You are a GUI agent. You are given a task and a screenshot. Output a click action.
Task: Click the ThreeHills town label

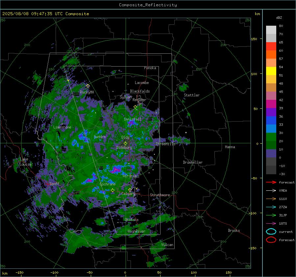[165, 144]
